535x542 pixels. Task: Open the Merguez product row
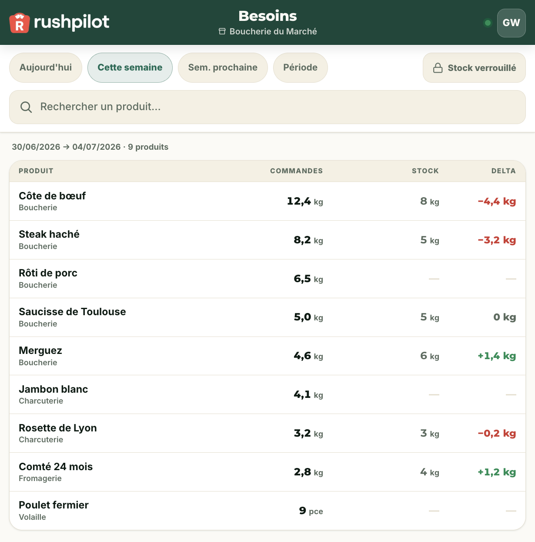coord(267,356)
